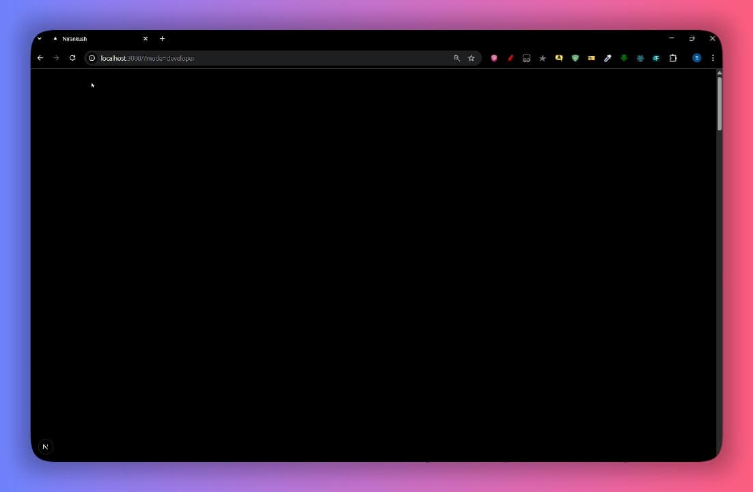Viewport: 753px width, 492px height.
Task: Open the yellow folder extension
Action: (x=592, y=58)
